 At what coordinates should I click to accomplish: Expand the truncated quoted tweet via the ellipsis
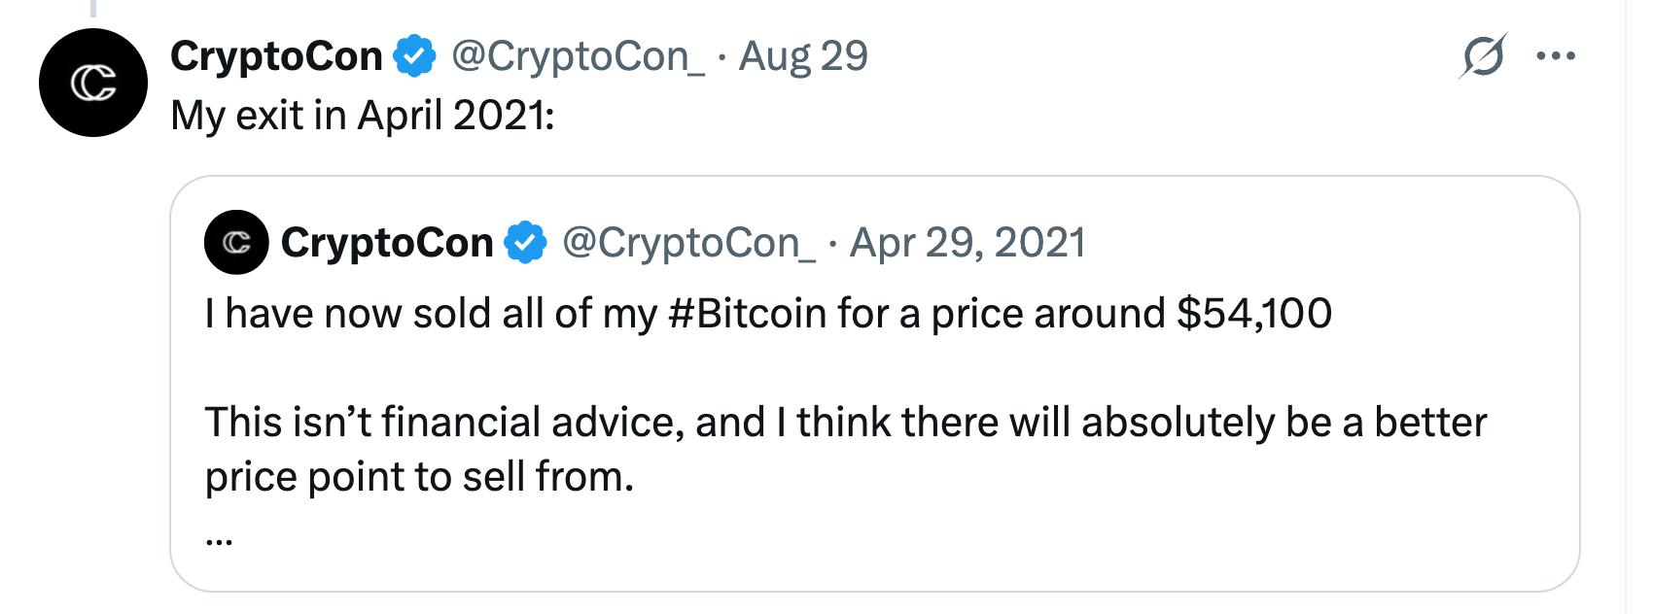(219, 539)
